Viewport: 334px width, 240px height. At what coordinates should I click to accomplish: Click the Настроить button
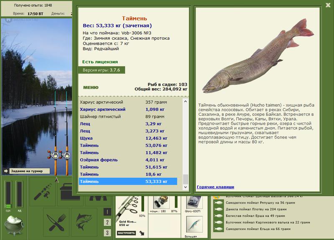pyautogui.click(x=127, y=233)
